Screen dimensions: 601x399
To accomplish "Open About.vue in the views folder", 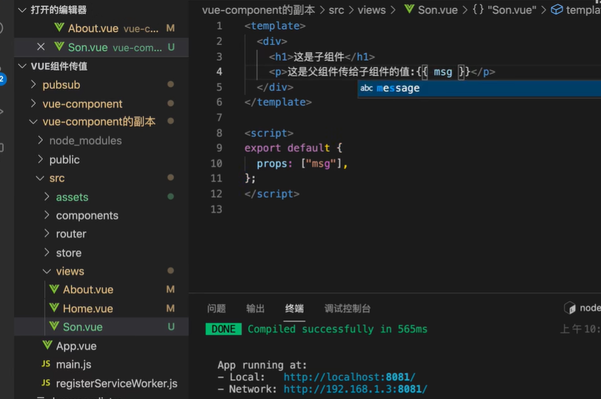I will (88, 289).
